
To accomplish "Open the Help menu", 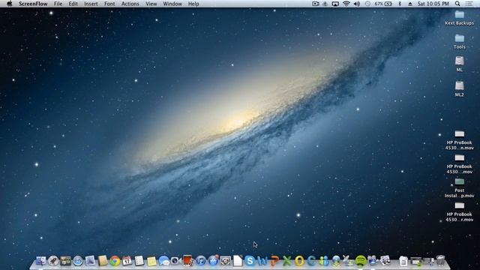I will click(x=193, y=4).
